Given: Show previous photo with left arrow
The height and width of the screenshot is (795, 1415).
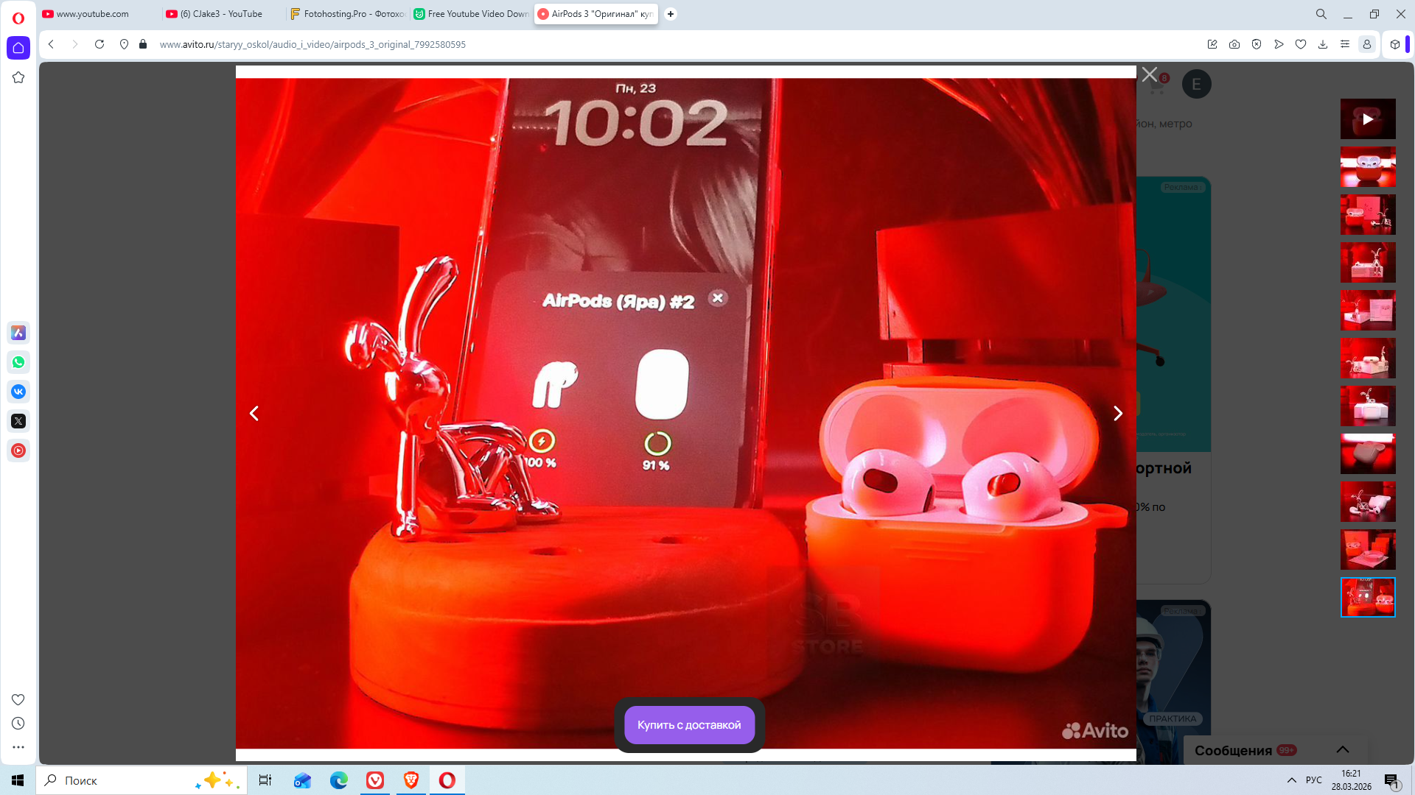Looking at the screenshot, I should (x=254, y=414).
